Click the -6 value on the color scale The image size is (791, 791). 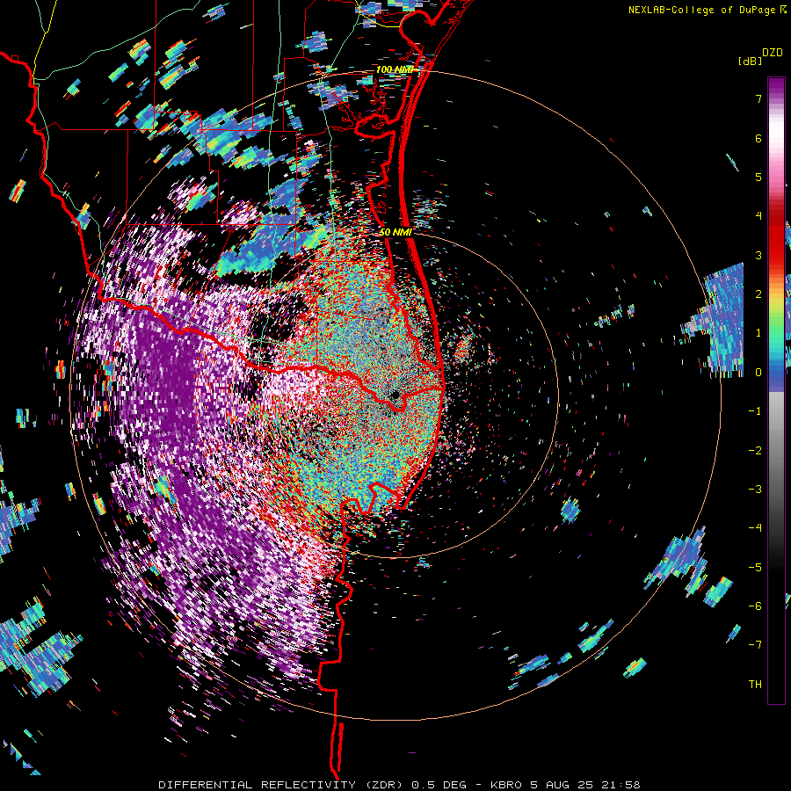[x=755, y=606]
